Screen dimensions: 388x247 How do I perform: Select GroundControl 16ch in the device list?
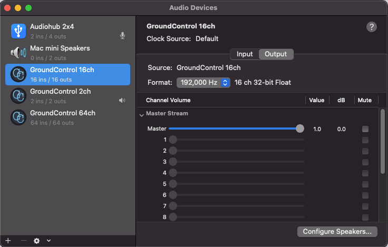tap(67, 74)
